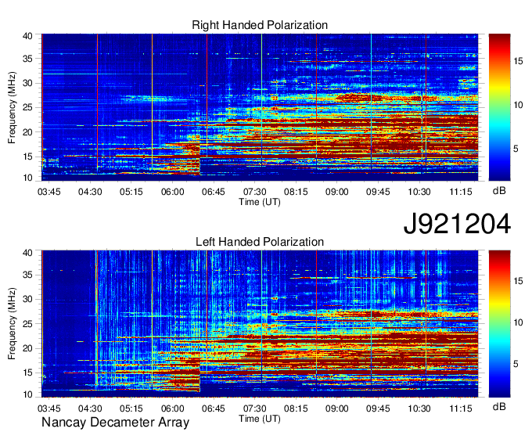Viewport: 532px width, 432px height.
Task: Click 30 frequency tick in Left Handed panel
Action: pyautogui.click(x=27, y=299)
